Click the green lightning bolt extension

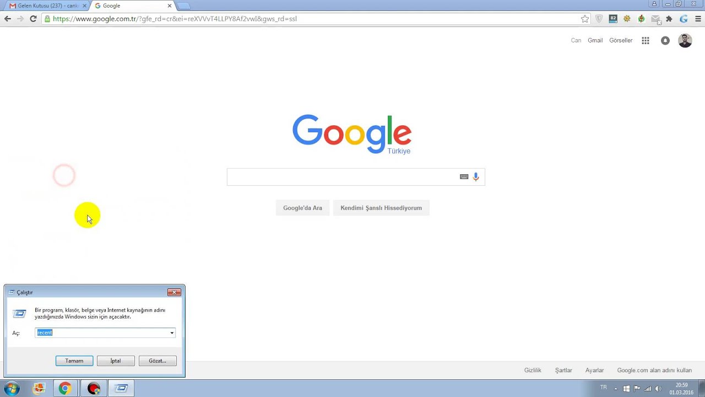(x=641, y=19)
